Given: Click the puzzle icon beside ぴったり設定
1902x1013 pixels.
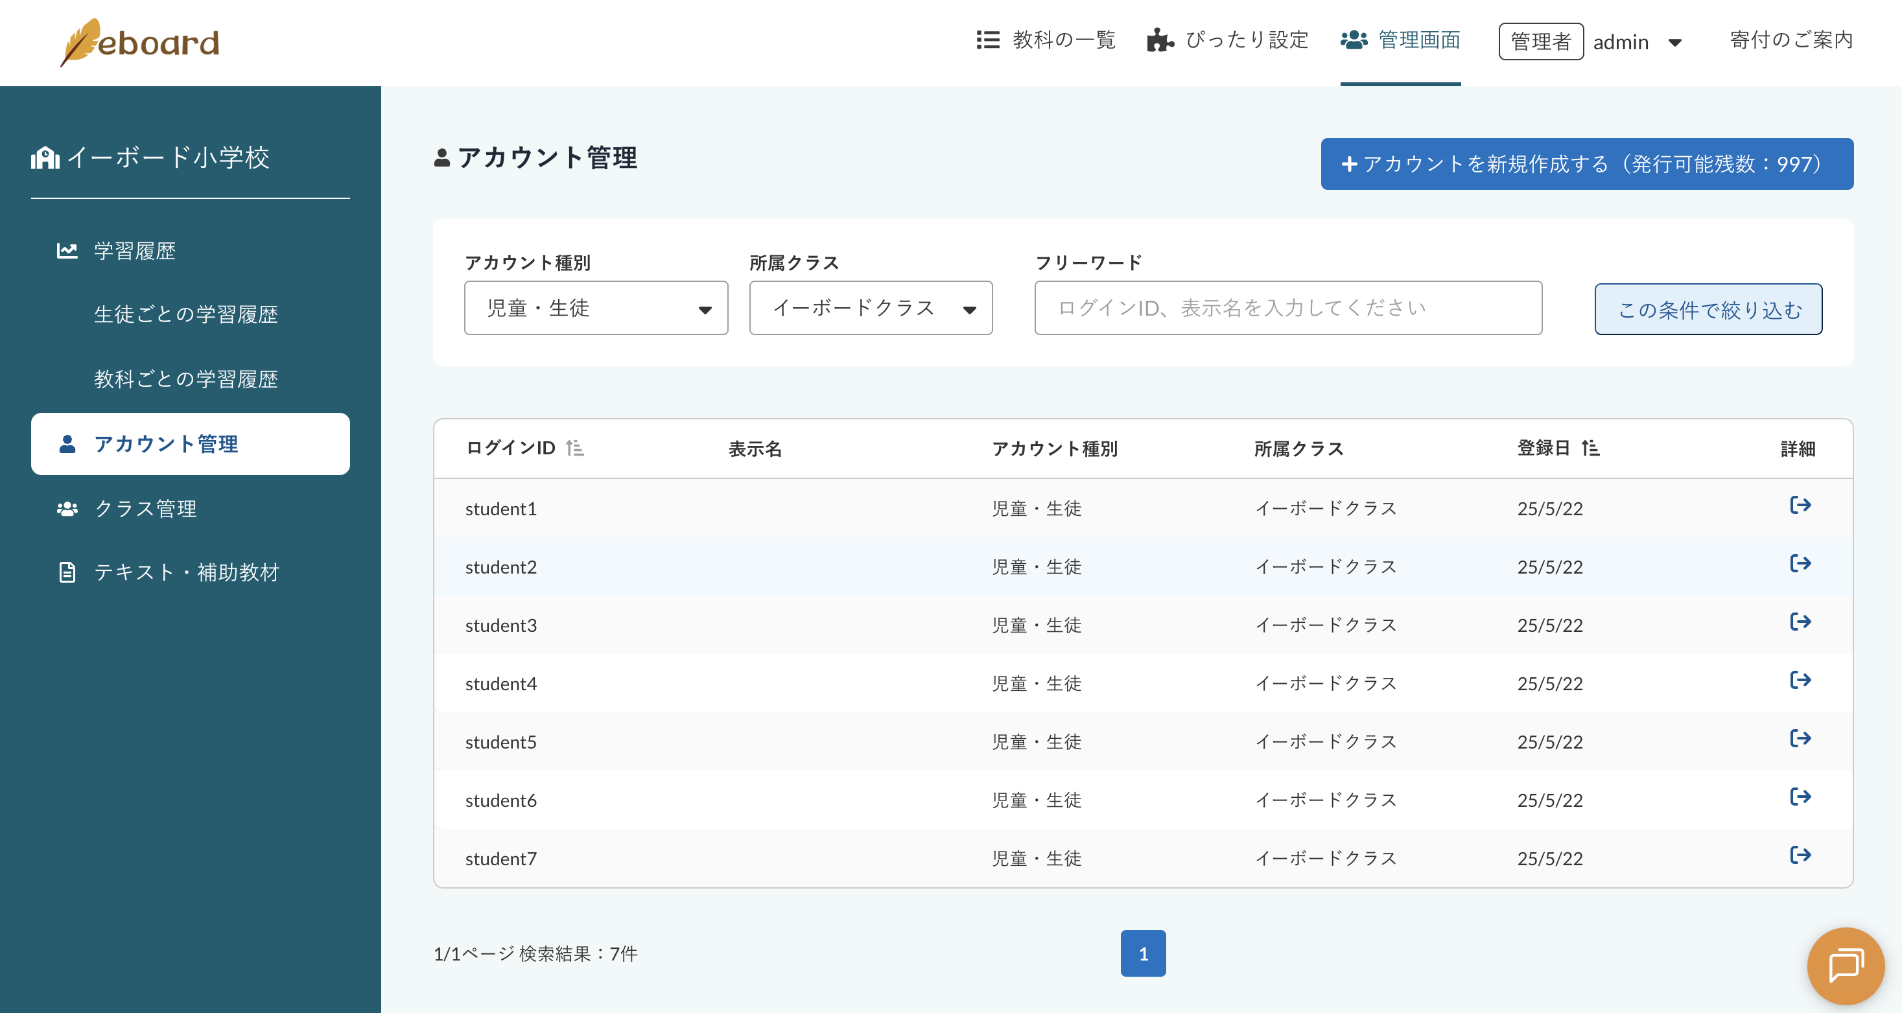Looking at the screenshot, I should tap(1160, 40).
